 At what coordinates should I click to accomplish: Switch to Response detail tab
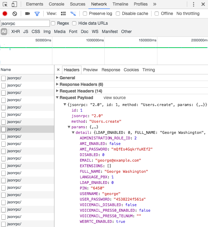pos(111,70)
